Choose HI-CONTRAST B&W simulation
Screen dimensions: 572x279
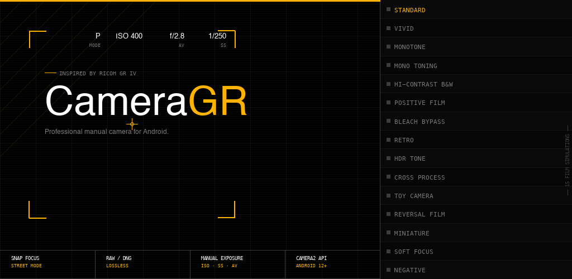[x=476, y=84]
